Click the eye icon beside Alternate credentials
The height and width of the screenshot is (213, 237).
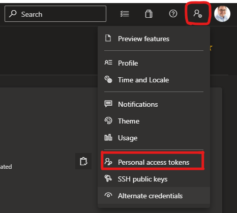[x=108, y=195]
